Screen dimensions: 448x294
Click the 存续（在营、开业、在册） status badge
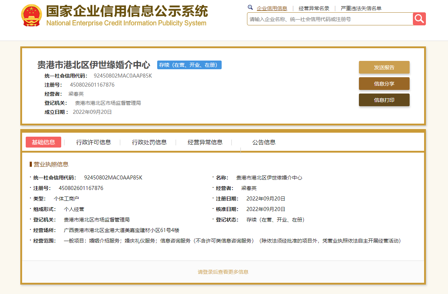189,65
